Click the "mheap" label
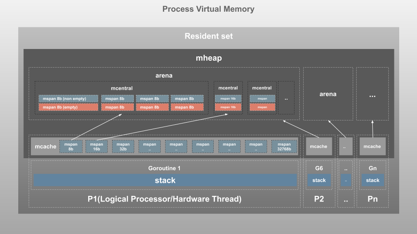The width and height of the screenshot is (417, 234). (x=208, y=58)
